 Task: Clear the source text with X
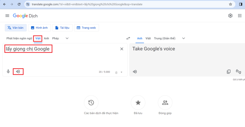tap(122, 49)
